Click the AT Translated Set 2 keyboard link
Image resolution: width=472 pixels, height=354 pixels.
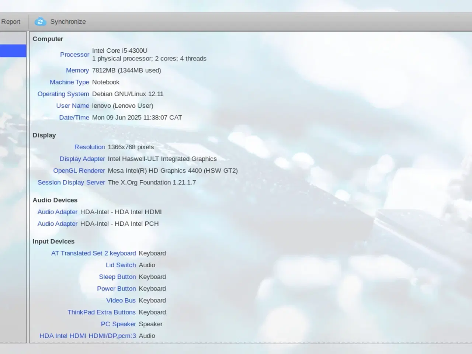point(93,253)
